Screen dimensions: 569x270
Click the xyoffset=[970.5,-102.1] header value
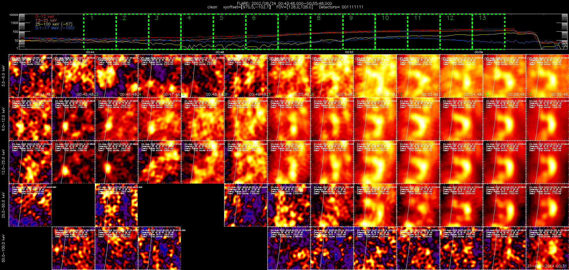247,7
